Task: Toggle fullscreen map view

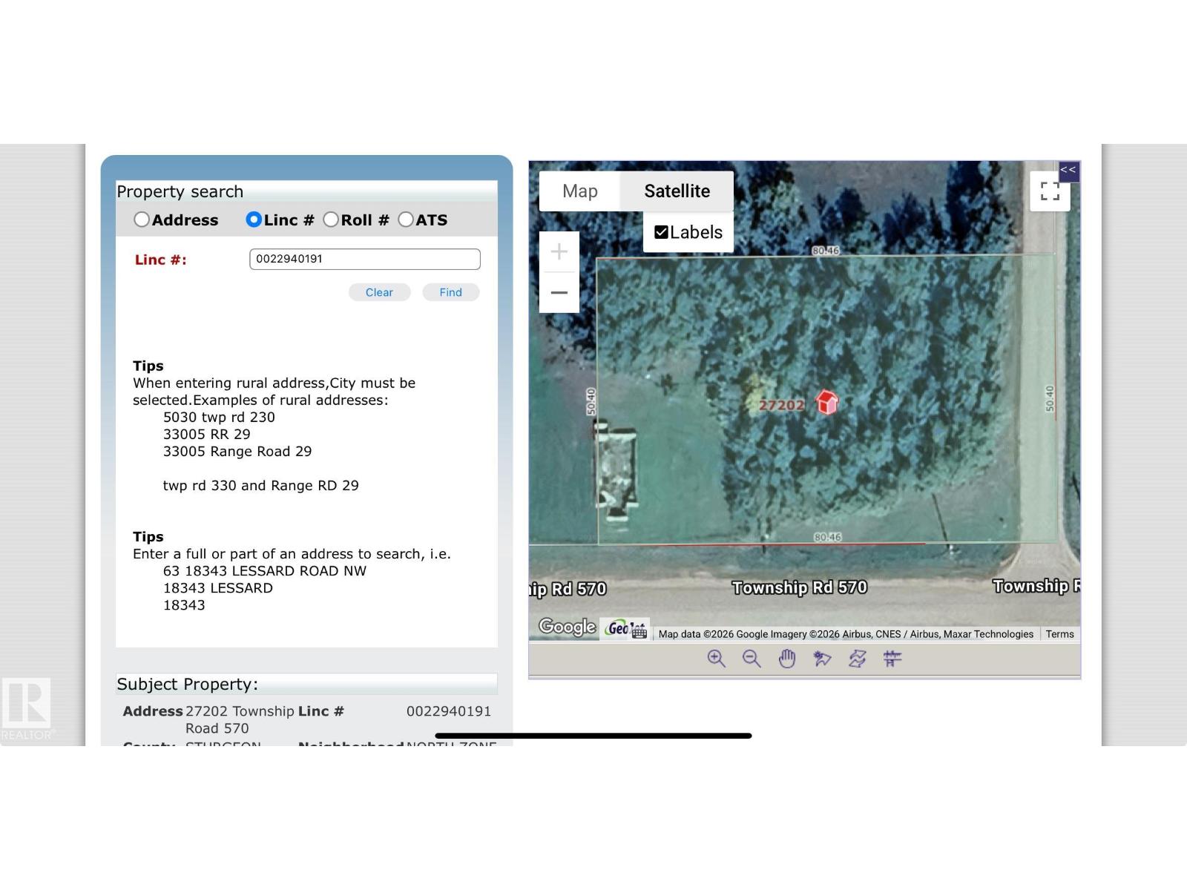Action: (x=1050, y=191)
